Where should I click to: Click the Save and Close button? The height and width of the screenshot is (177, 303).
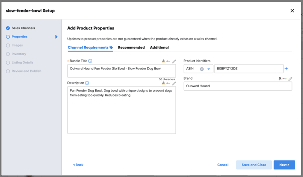click(254, 165)
